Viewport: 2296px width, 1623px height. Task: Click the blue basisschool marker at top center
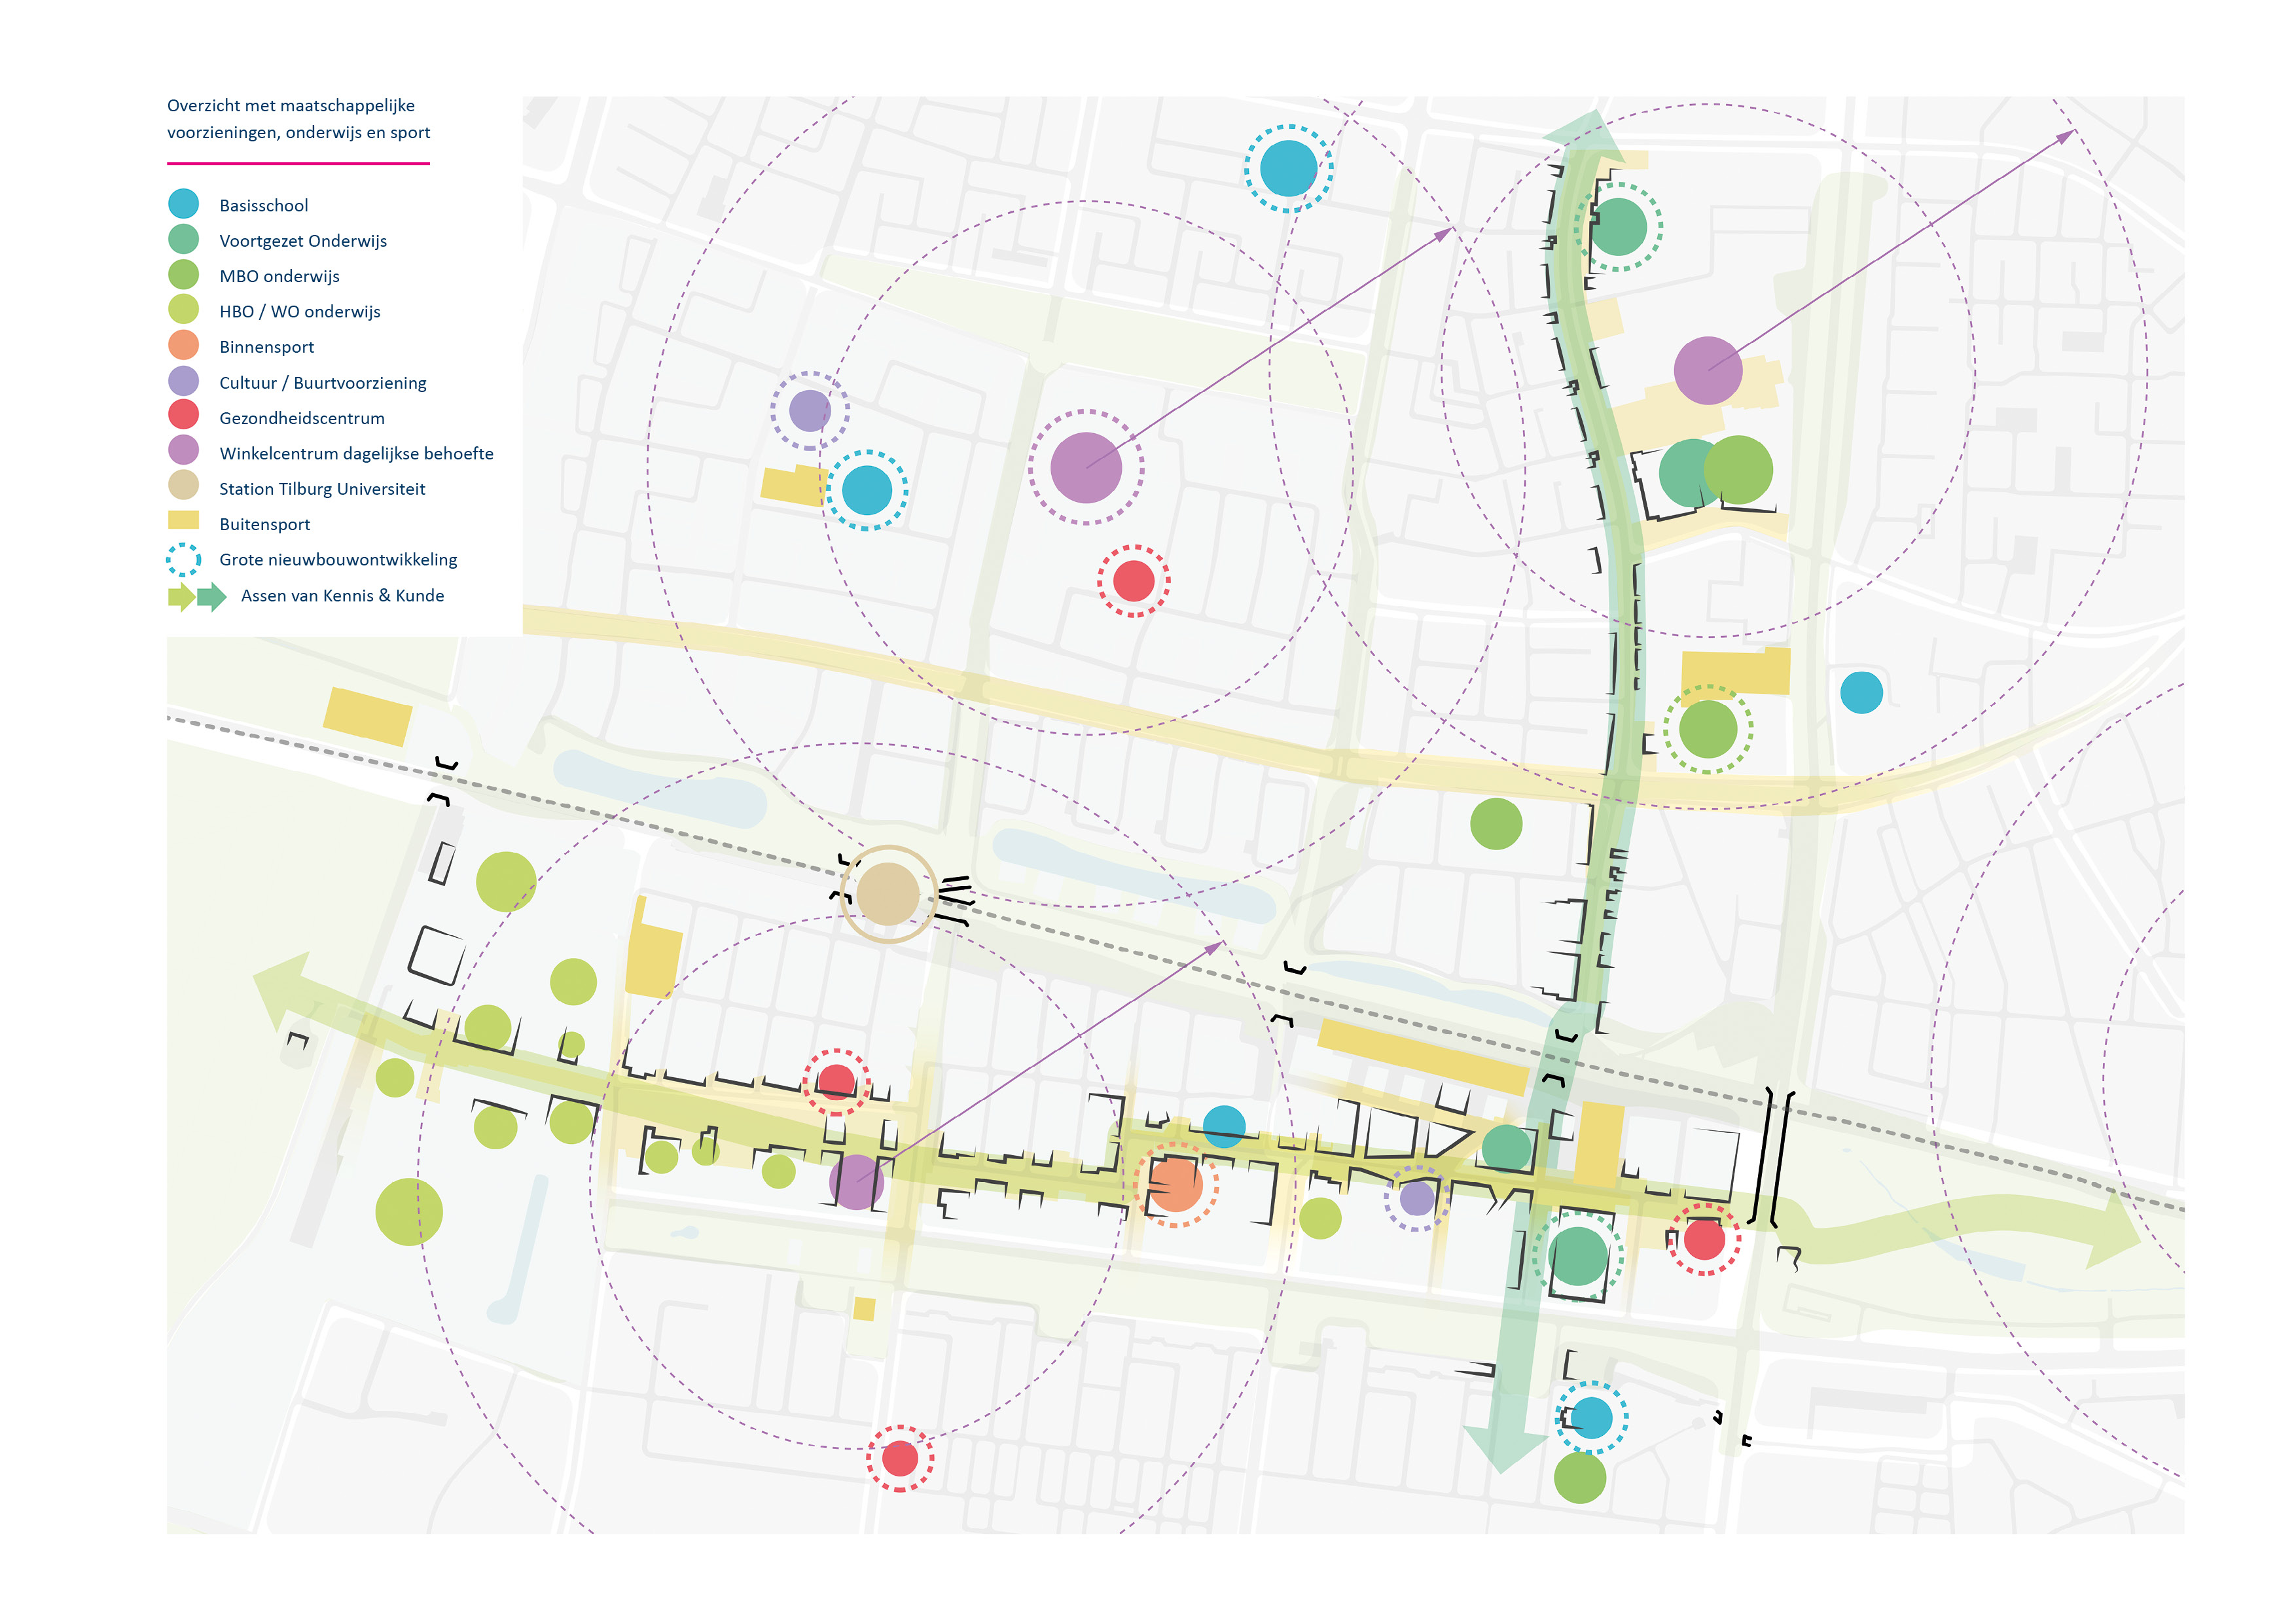click(x=1288, y=168)
